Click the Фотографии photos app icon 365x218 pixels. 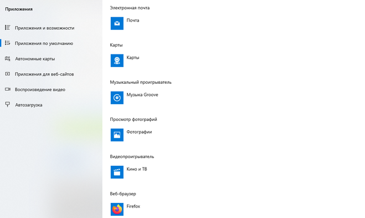point(117,135)
